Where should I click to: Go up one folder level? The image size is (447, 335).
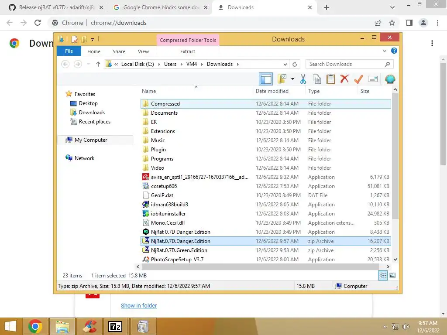pyautogui.click(x=98, y=64)
